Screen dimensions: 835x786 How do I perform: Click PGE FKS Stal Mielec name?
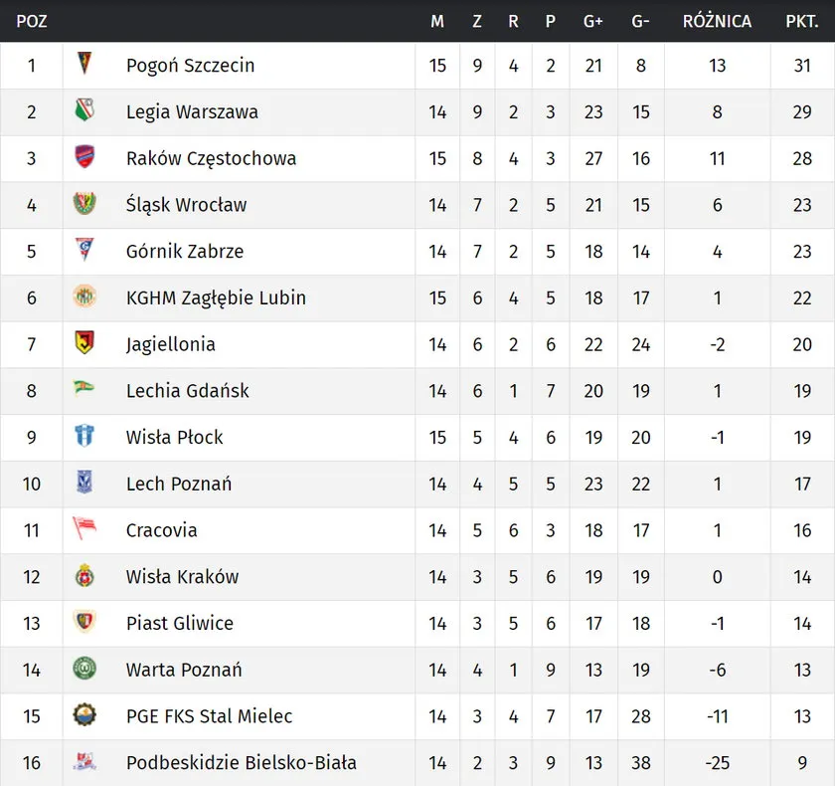[209, 716]
